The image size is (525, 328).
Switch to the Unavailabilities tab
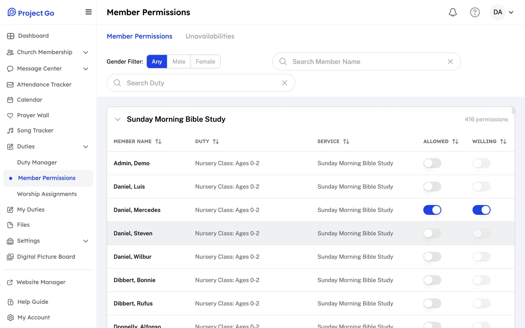tap(210, 36)
